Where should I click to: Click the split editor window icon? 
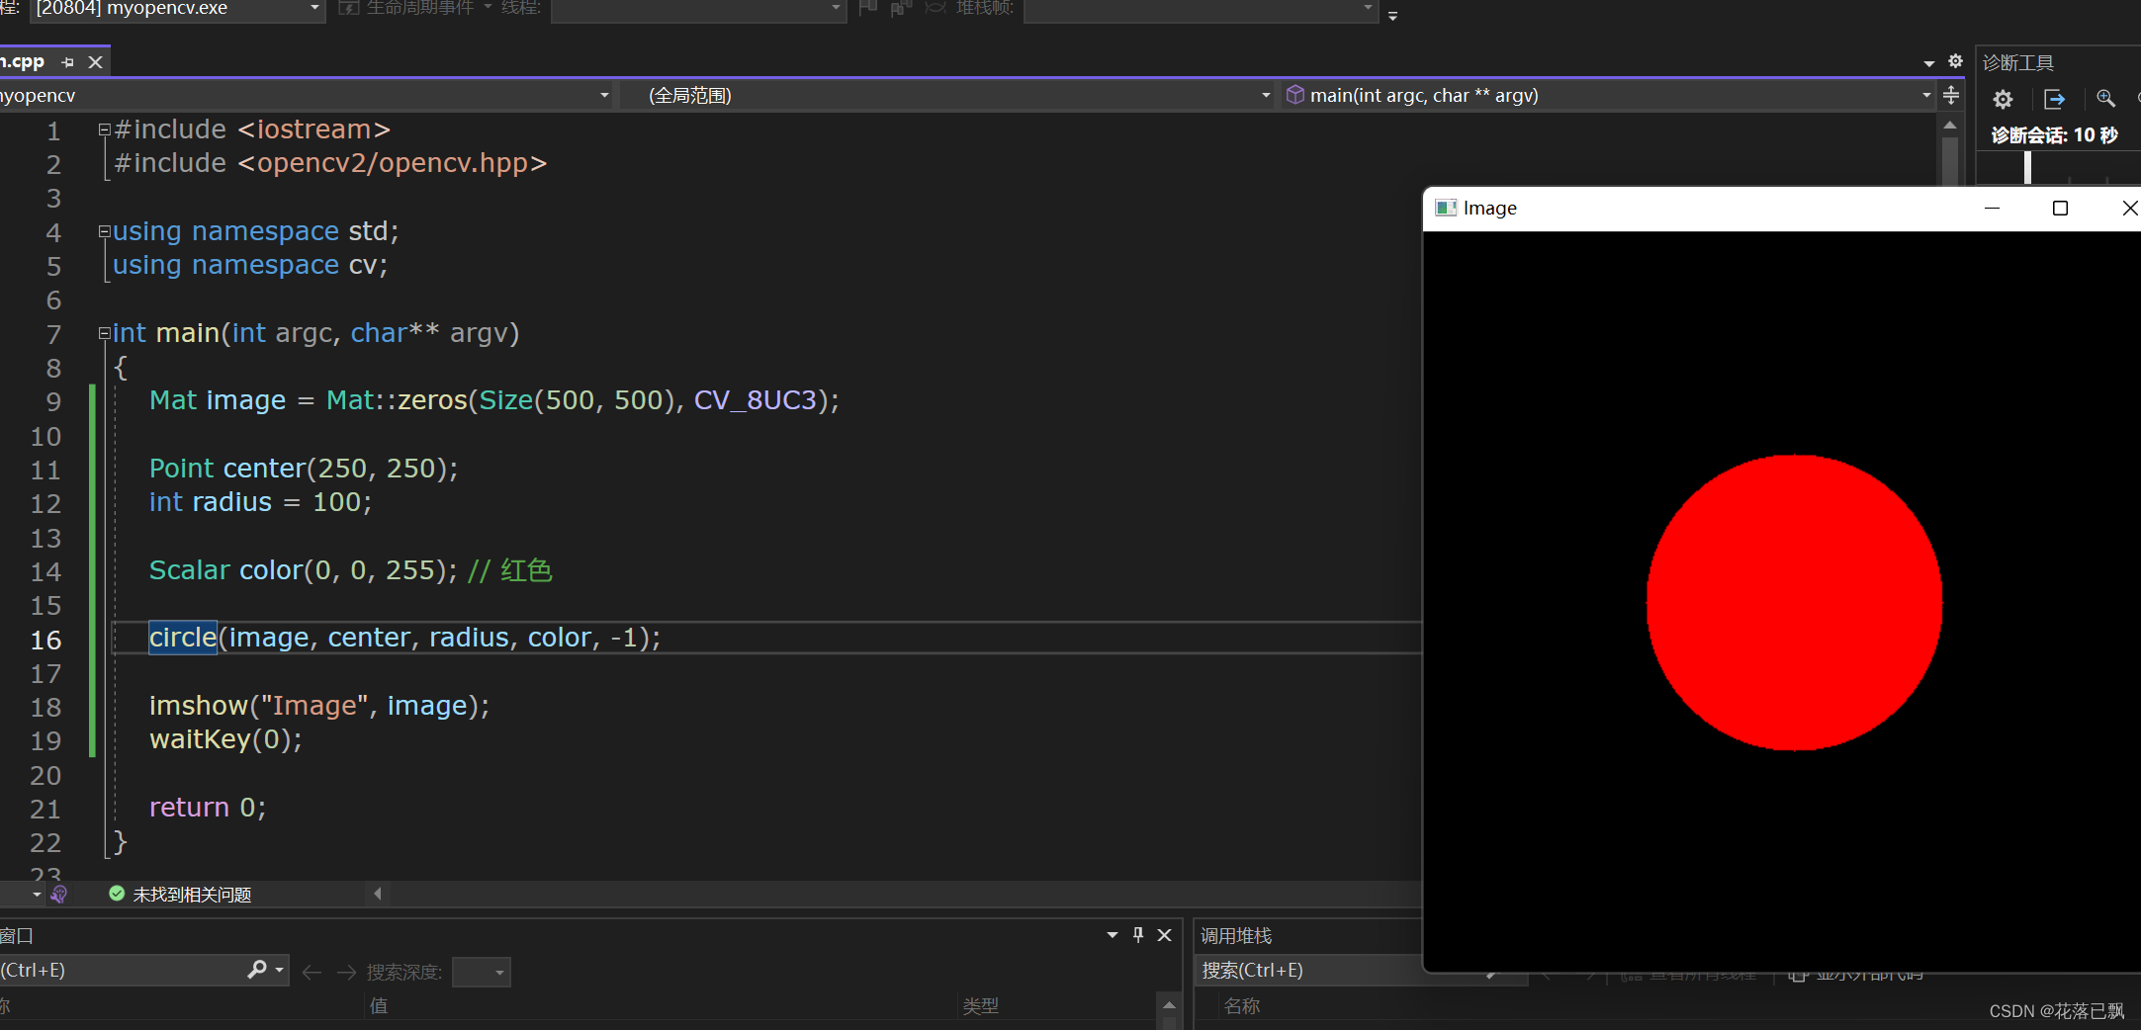(1951, 95)
